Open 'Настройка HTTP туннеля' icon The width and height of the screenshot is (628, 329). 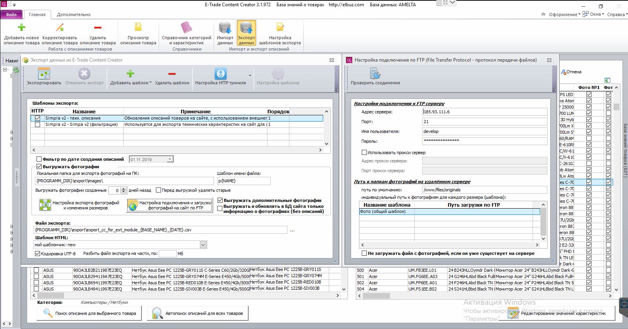[x=220, y=73]
